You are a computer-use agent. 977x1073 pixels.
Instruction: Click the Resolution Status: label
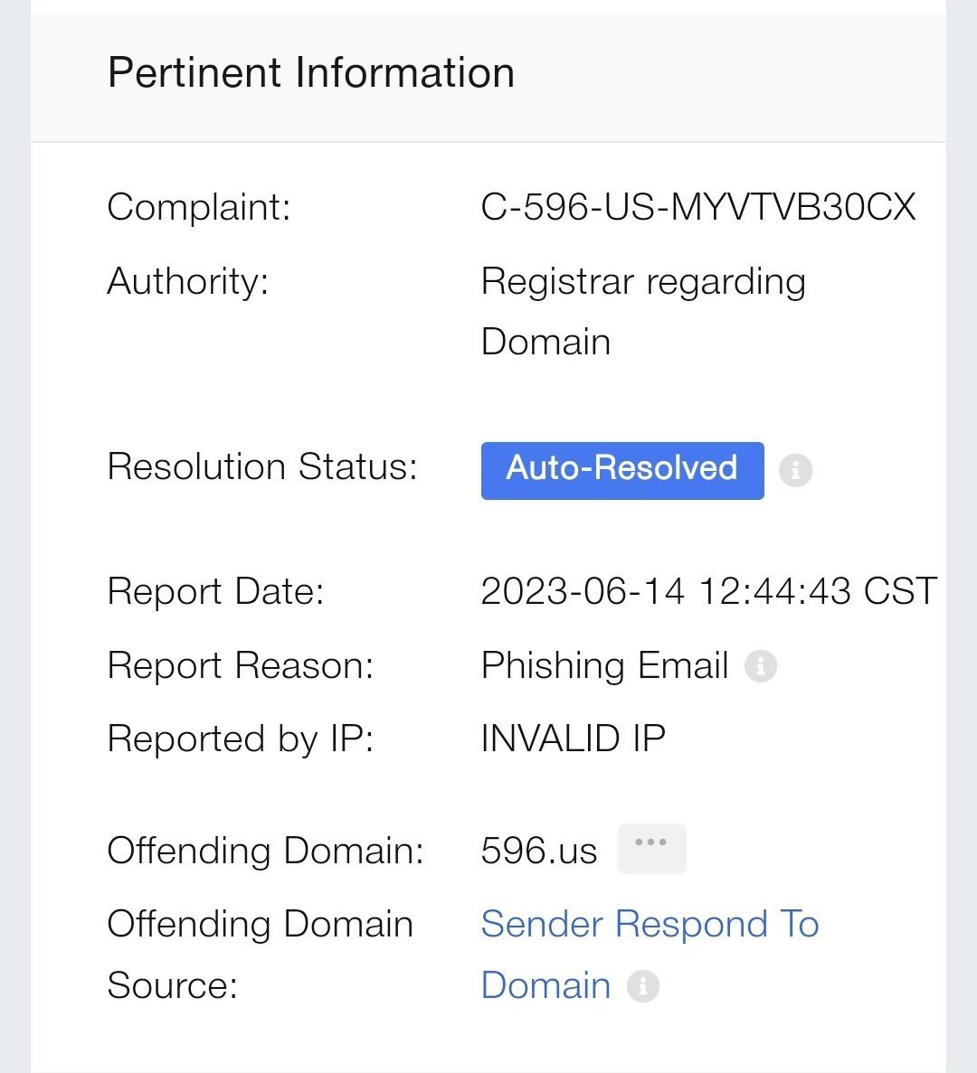click(262, 467)
